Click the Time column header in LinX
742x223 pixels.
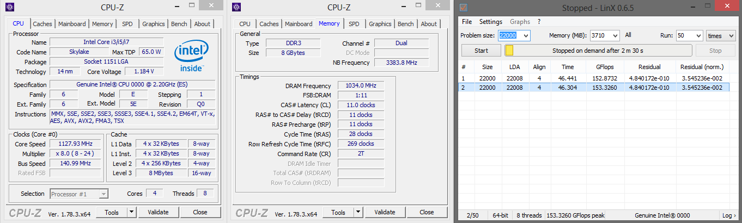pyautogui.click(x=567, y=67)
